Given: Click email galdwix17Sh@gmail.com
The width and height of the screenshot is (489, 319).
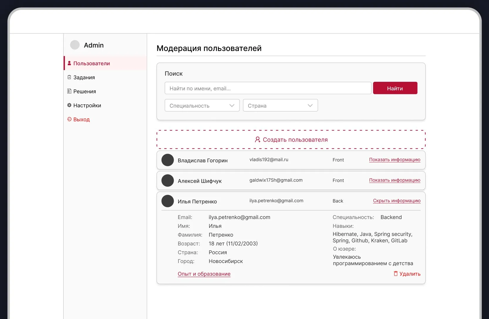Looking at the screenshot, I should [276, 180].
